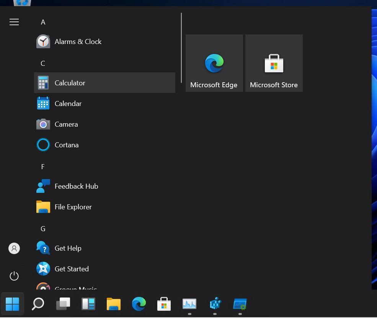The image size is (377, 318).
Task: Switch to the settings-gear window taskbar app
Action: pyautogui.click(x=240, y=304)
